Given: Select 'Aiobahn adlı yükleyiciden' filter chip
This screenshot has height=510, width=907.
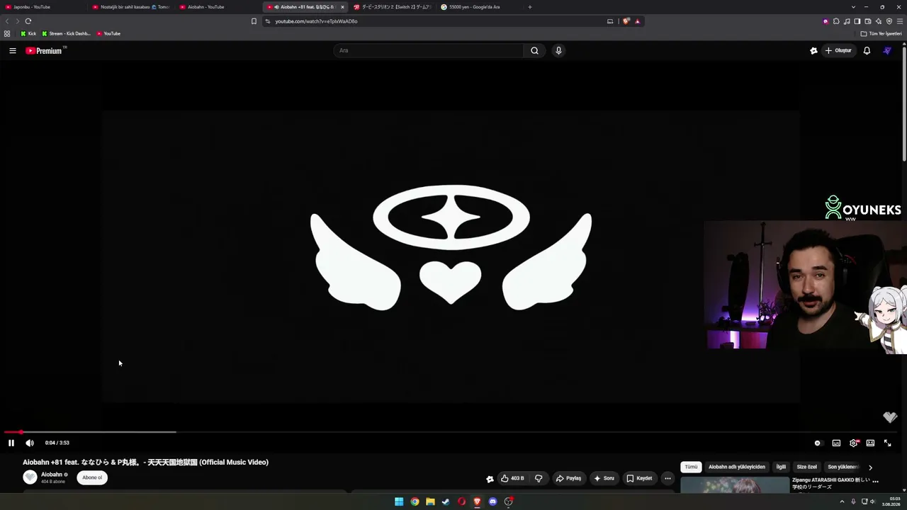Looking at the screenshot, I should (737, 467).
